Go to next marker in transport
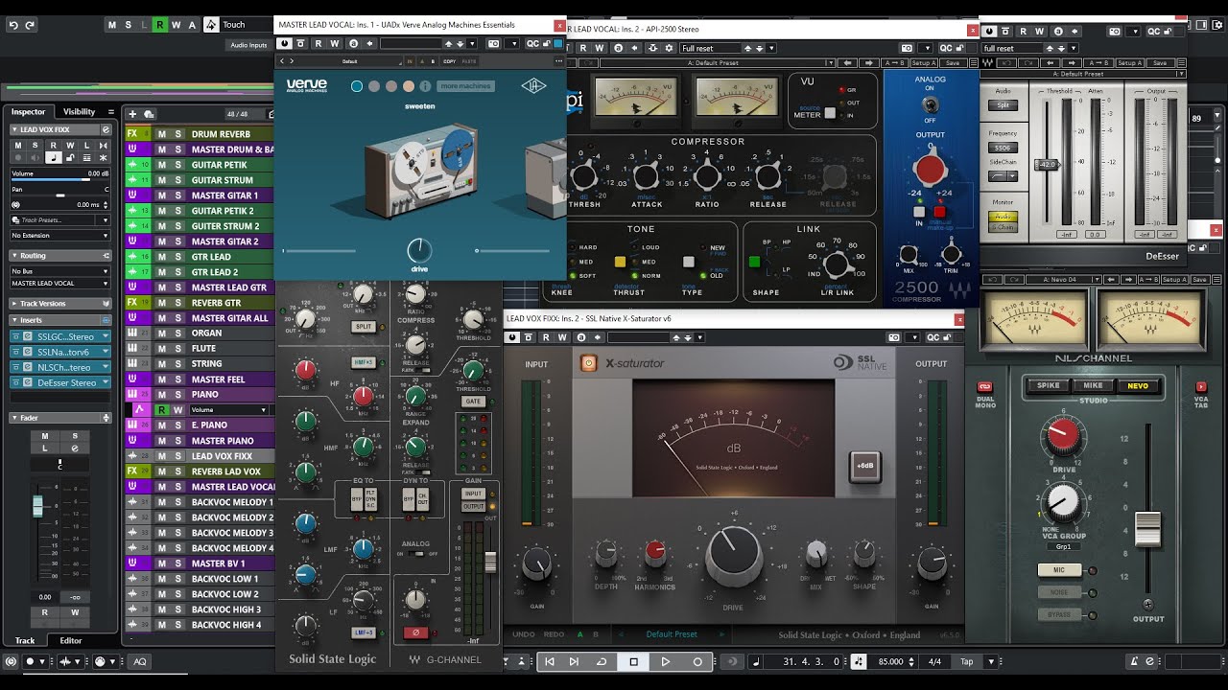1228x690 pixels. [x=574, y=661]
